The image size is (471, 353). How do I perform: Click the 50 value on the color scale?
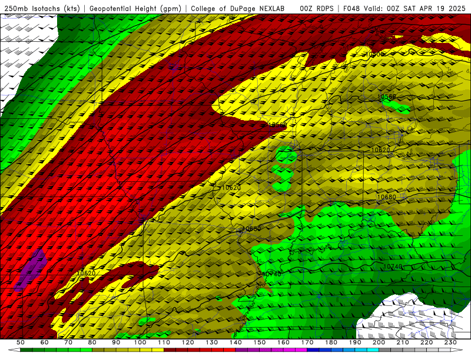click(x=21, y=342)
